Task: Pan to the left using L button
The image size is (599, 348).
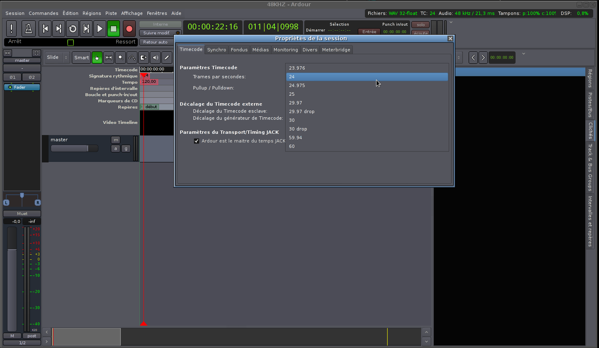Action: (6, 203)
